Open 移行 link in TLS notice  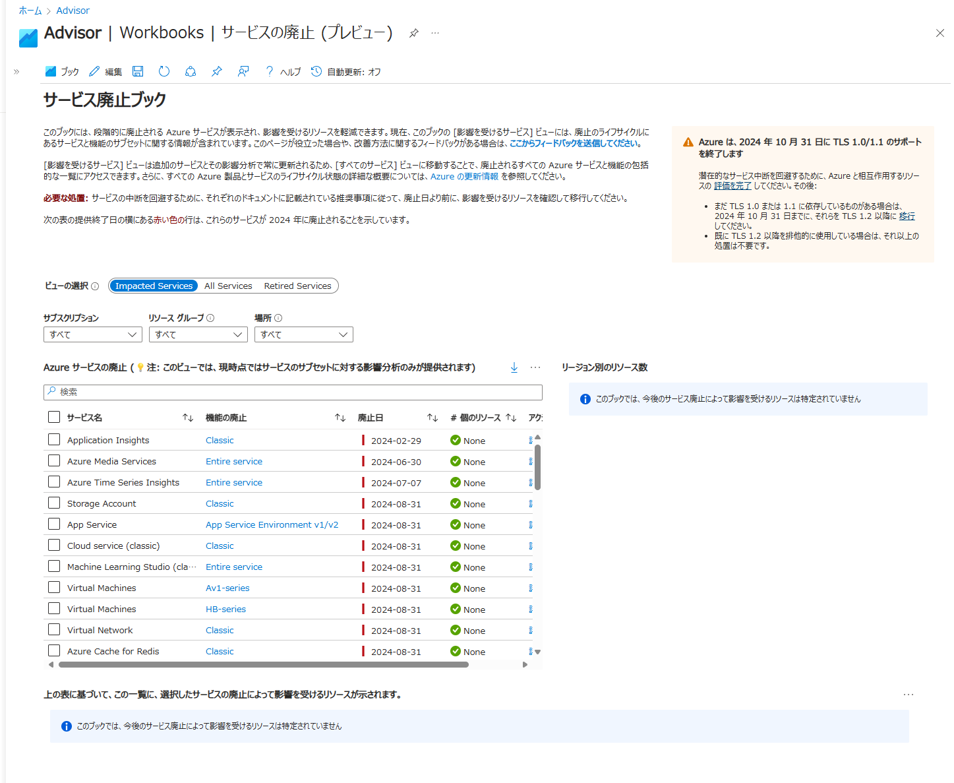coord(907,216)
